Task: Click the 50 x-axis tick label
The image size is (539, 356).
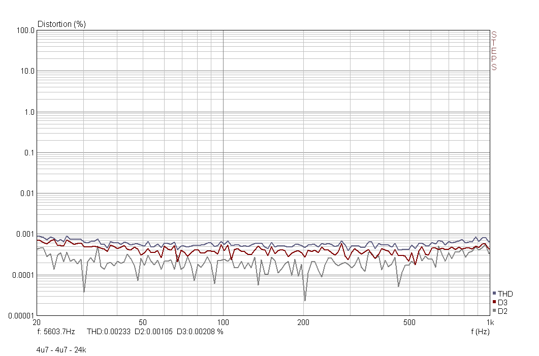Action: coord(143,322)
